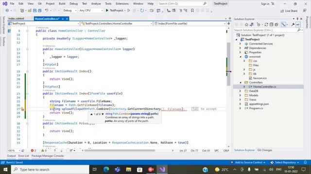Start debugging with the green TestProject play button
The image size is (311, 174).
(x=115, y=11)
